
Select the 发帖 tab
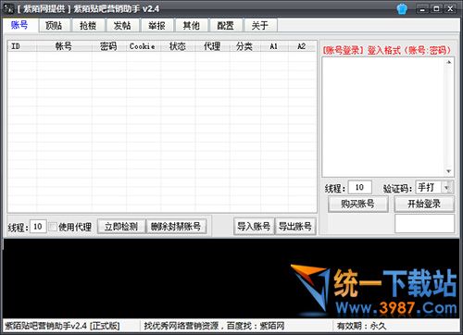point(122,25)
